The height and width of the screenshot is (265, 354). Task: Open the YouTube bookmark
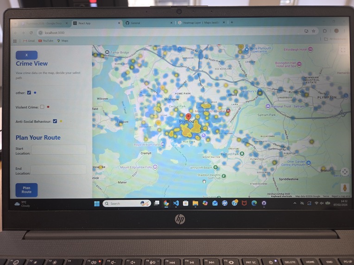pyautogui.click(x=46, y=41)
